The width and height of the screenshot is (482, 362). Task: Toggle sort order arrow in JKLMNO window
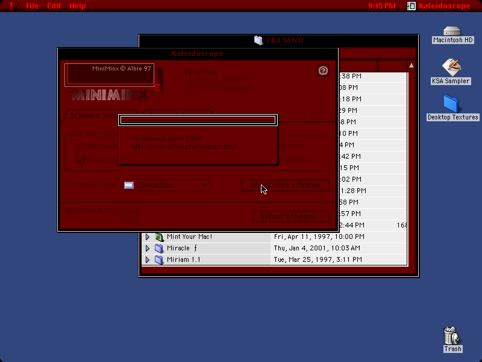tap(412, 66)
